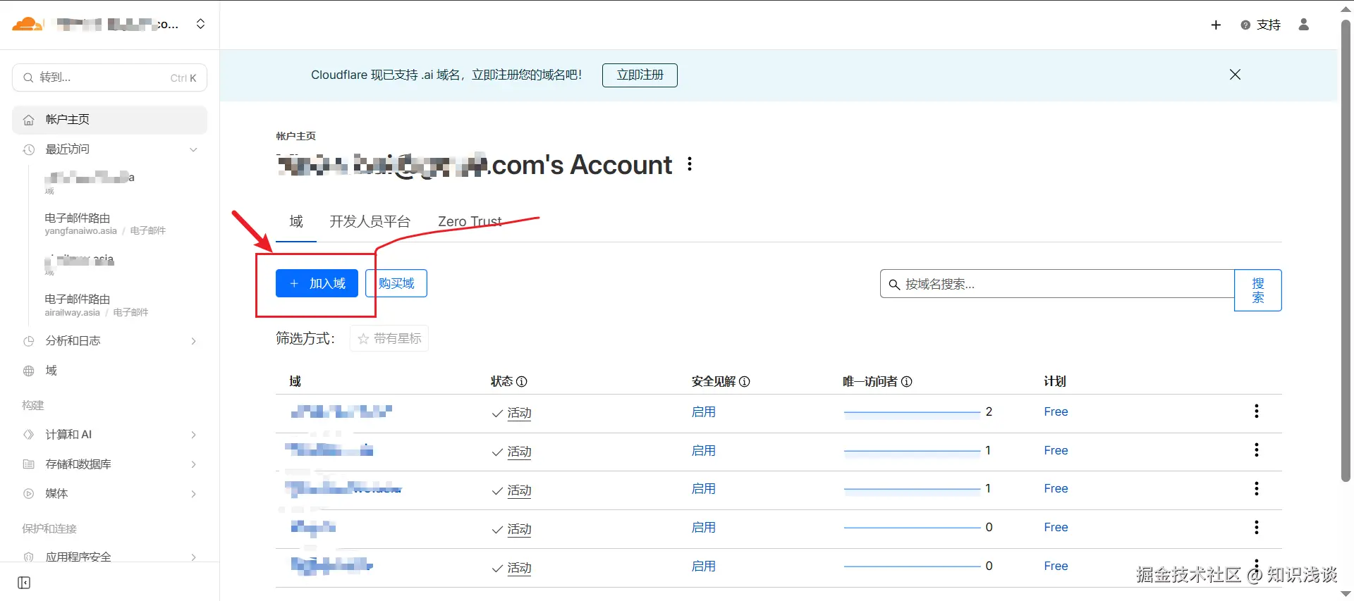The height and width of the screenshot is (601, 1354).
Task: Click the 计算和 AI sidebar icon
Action: (x=29, y=435)
